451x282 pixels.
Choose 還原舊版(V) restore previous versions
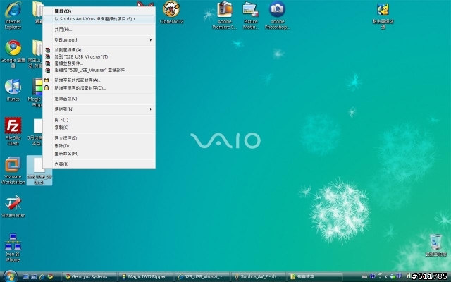[99, 99]
